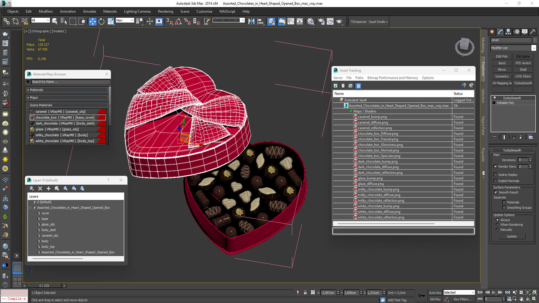The image size is (539, 303).
Task: Open the Utilities hammer panel tab
Action: click(x=533, y=32)
